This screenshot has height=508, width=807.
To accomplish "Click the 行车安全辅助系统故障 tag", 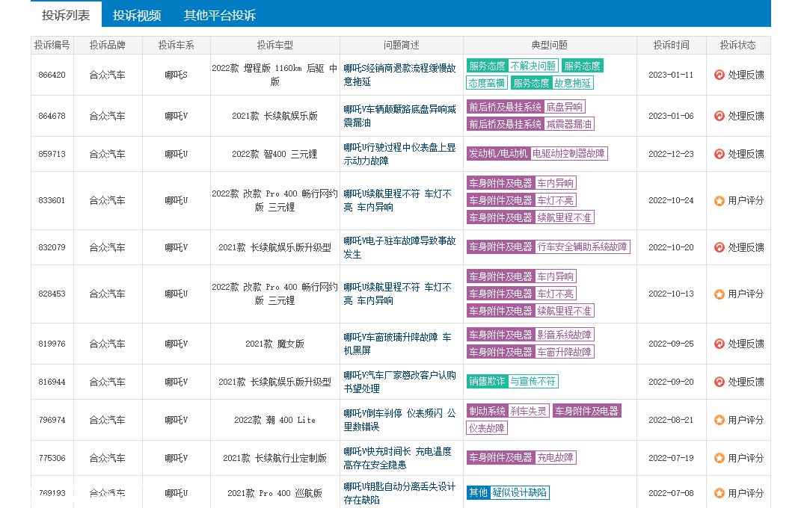I will pyautogui.click(x=582, y=247).
